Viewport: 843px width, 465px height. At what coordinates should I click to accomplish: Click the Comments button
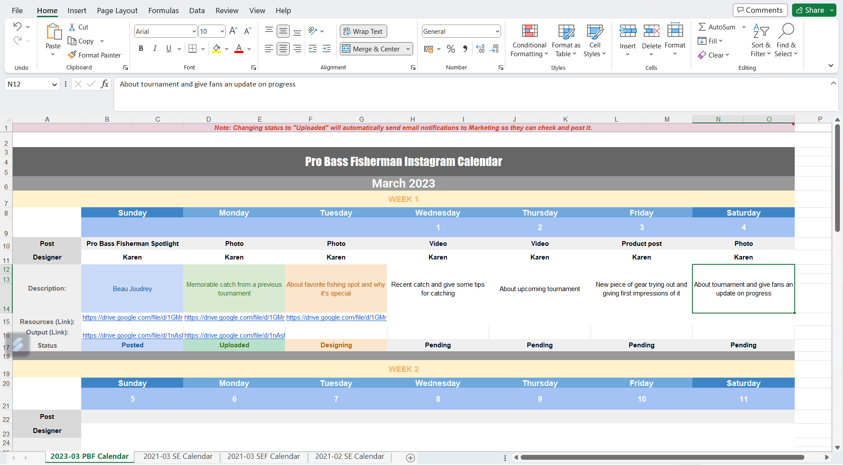[760, 10]
